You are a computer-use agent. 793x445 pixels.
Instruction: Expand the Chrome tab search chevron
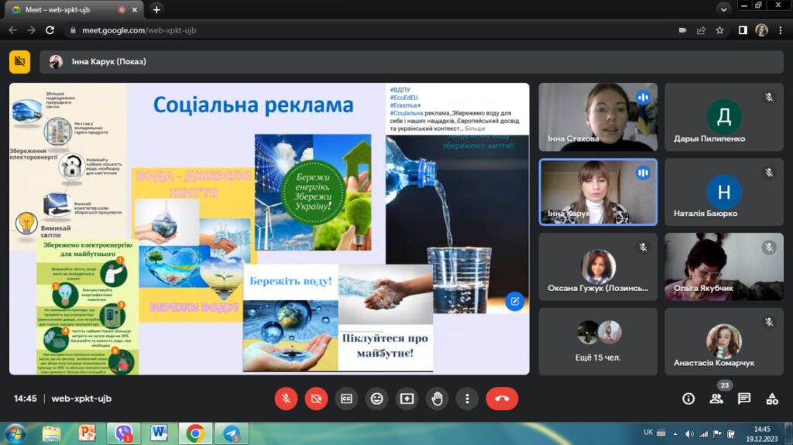click(x=724, y=9)
